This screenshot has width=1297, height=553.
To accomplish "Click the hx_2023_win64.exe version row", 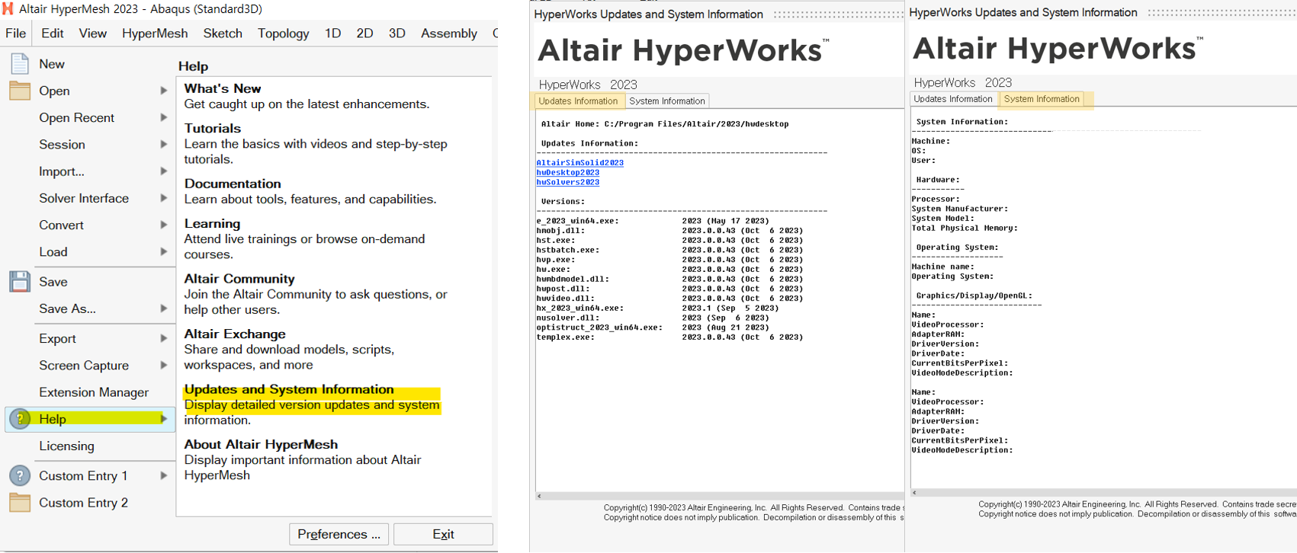I will [657, 308].
